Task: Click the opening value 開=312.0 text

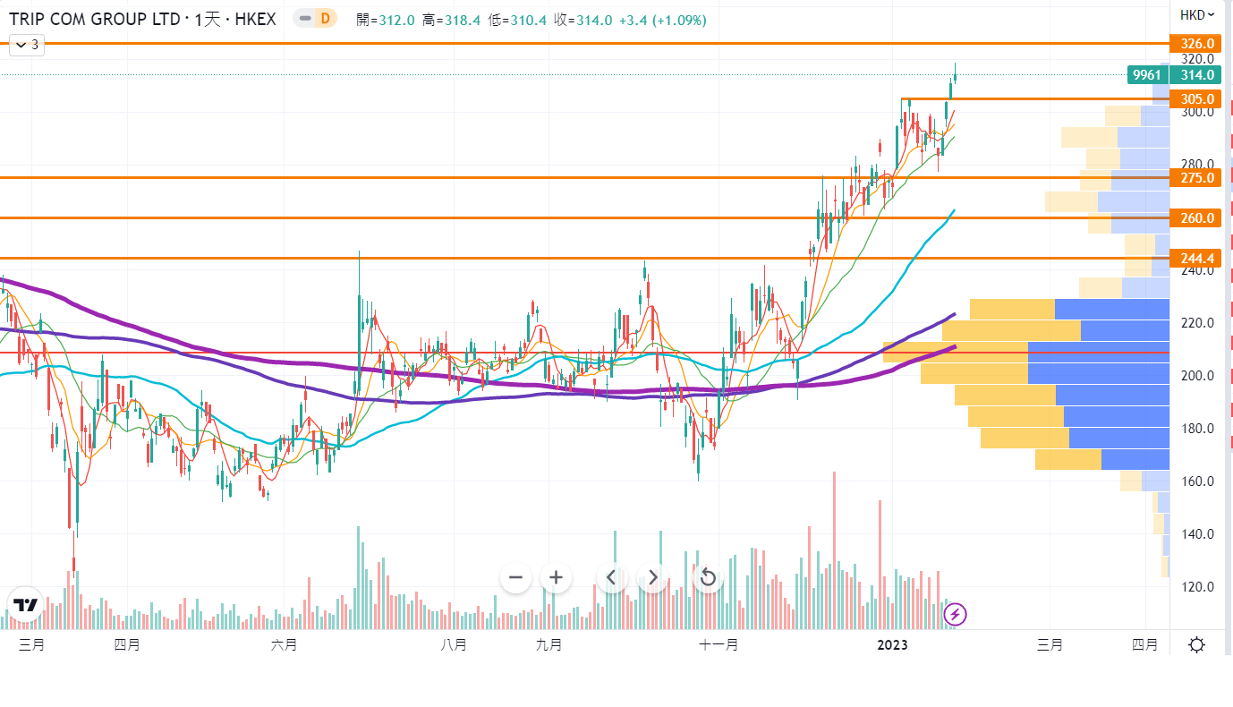Action: coord(385,19)
